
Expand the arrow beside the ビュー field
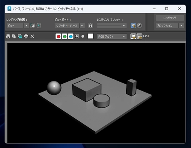[x=26, y=26]
